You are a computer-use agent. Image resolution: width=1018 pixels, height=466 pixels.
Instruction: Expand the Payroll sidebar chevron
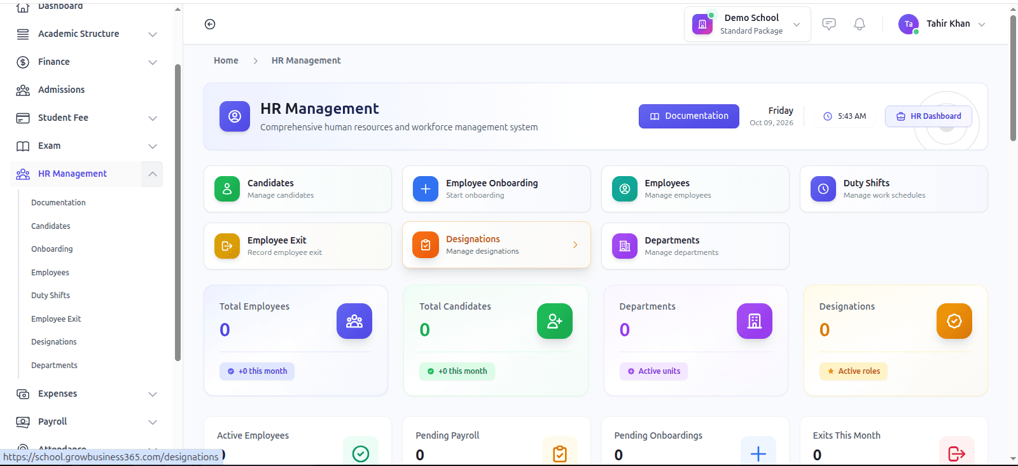(153, 422)
